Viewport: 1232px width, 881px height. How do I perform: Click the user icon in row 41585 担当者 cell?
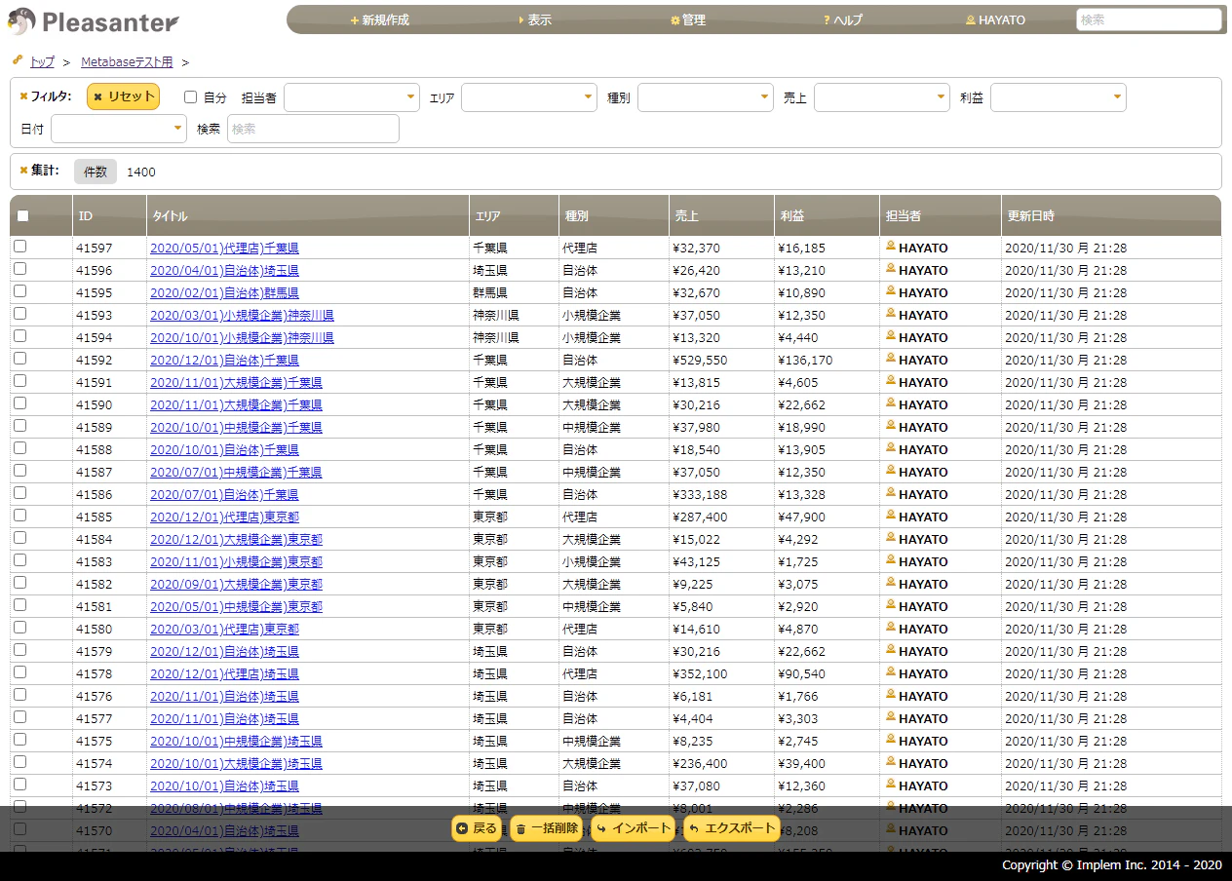pos(890,517)
